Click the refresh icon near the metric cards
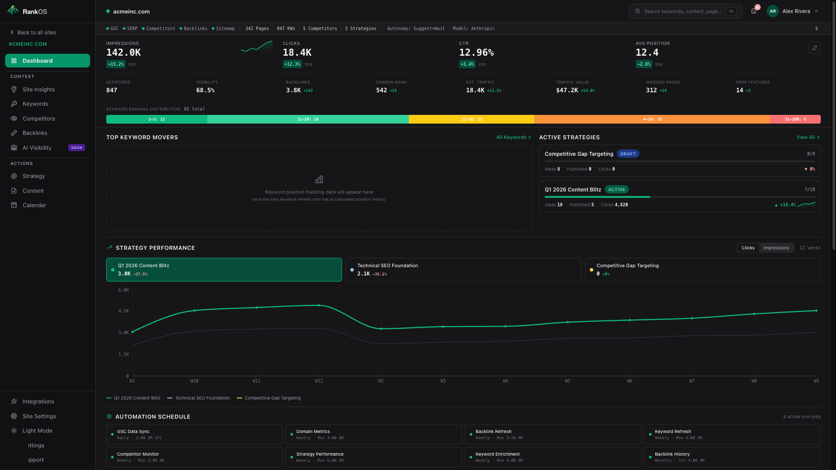Image resolution: width=836 pixels, height=470 pixels. (x=815, y=48)
